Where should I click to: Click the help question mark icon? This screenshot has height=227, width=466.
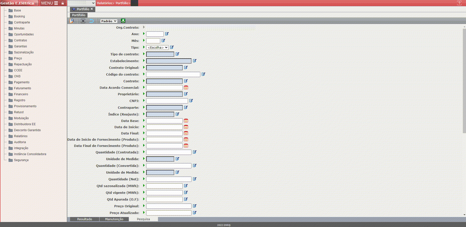(x=459, y=3)
